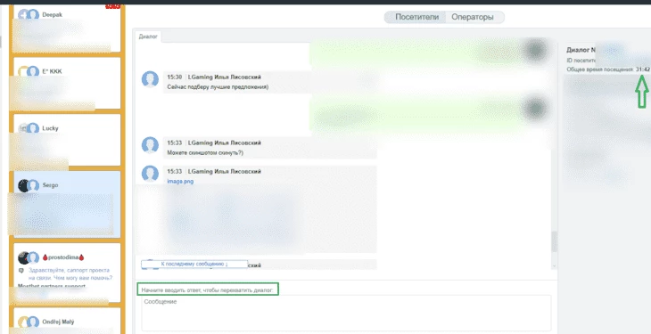Viewport: 651px width, 334px height.
Task: Switch to the Посетители toggle
Action: tap(416, 18)
